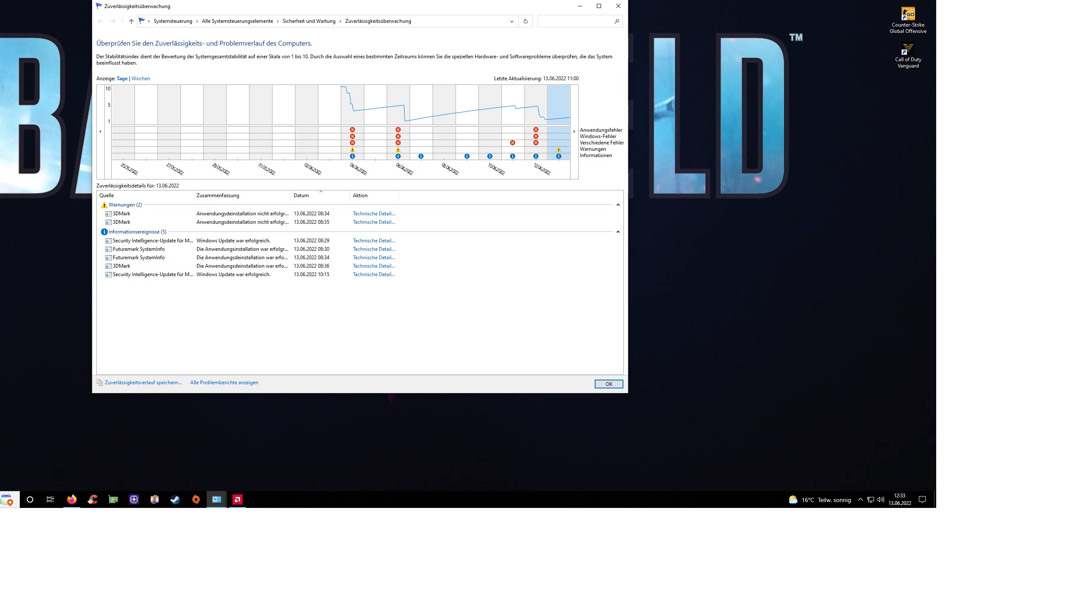Sort list by Datum column header
Image resolution: width=1082 pixels, height=608 pixels.
pos(301,195)
